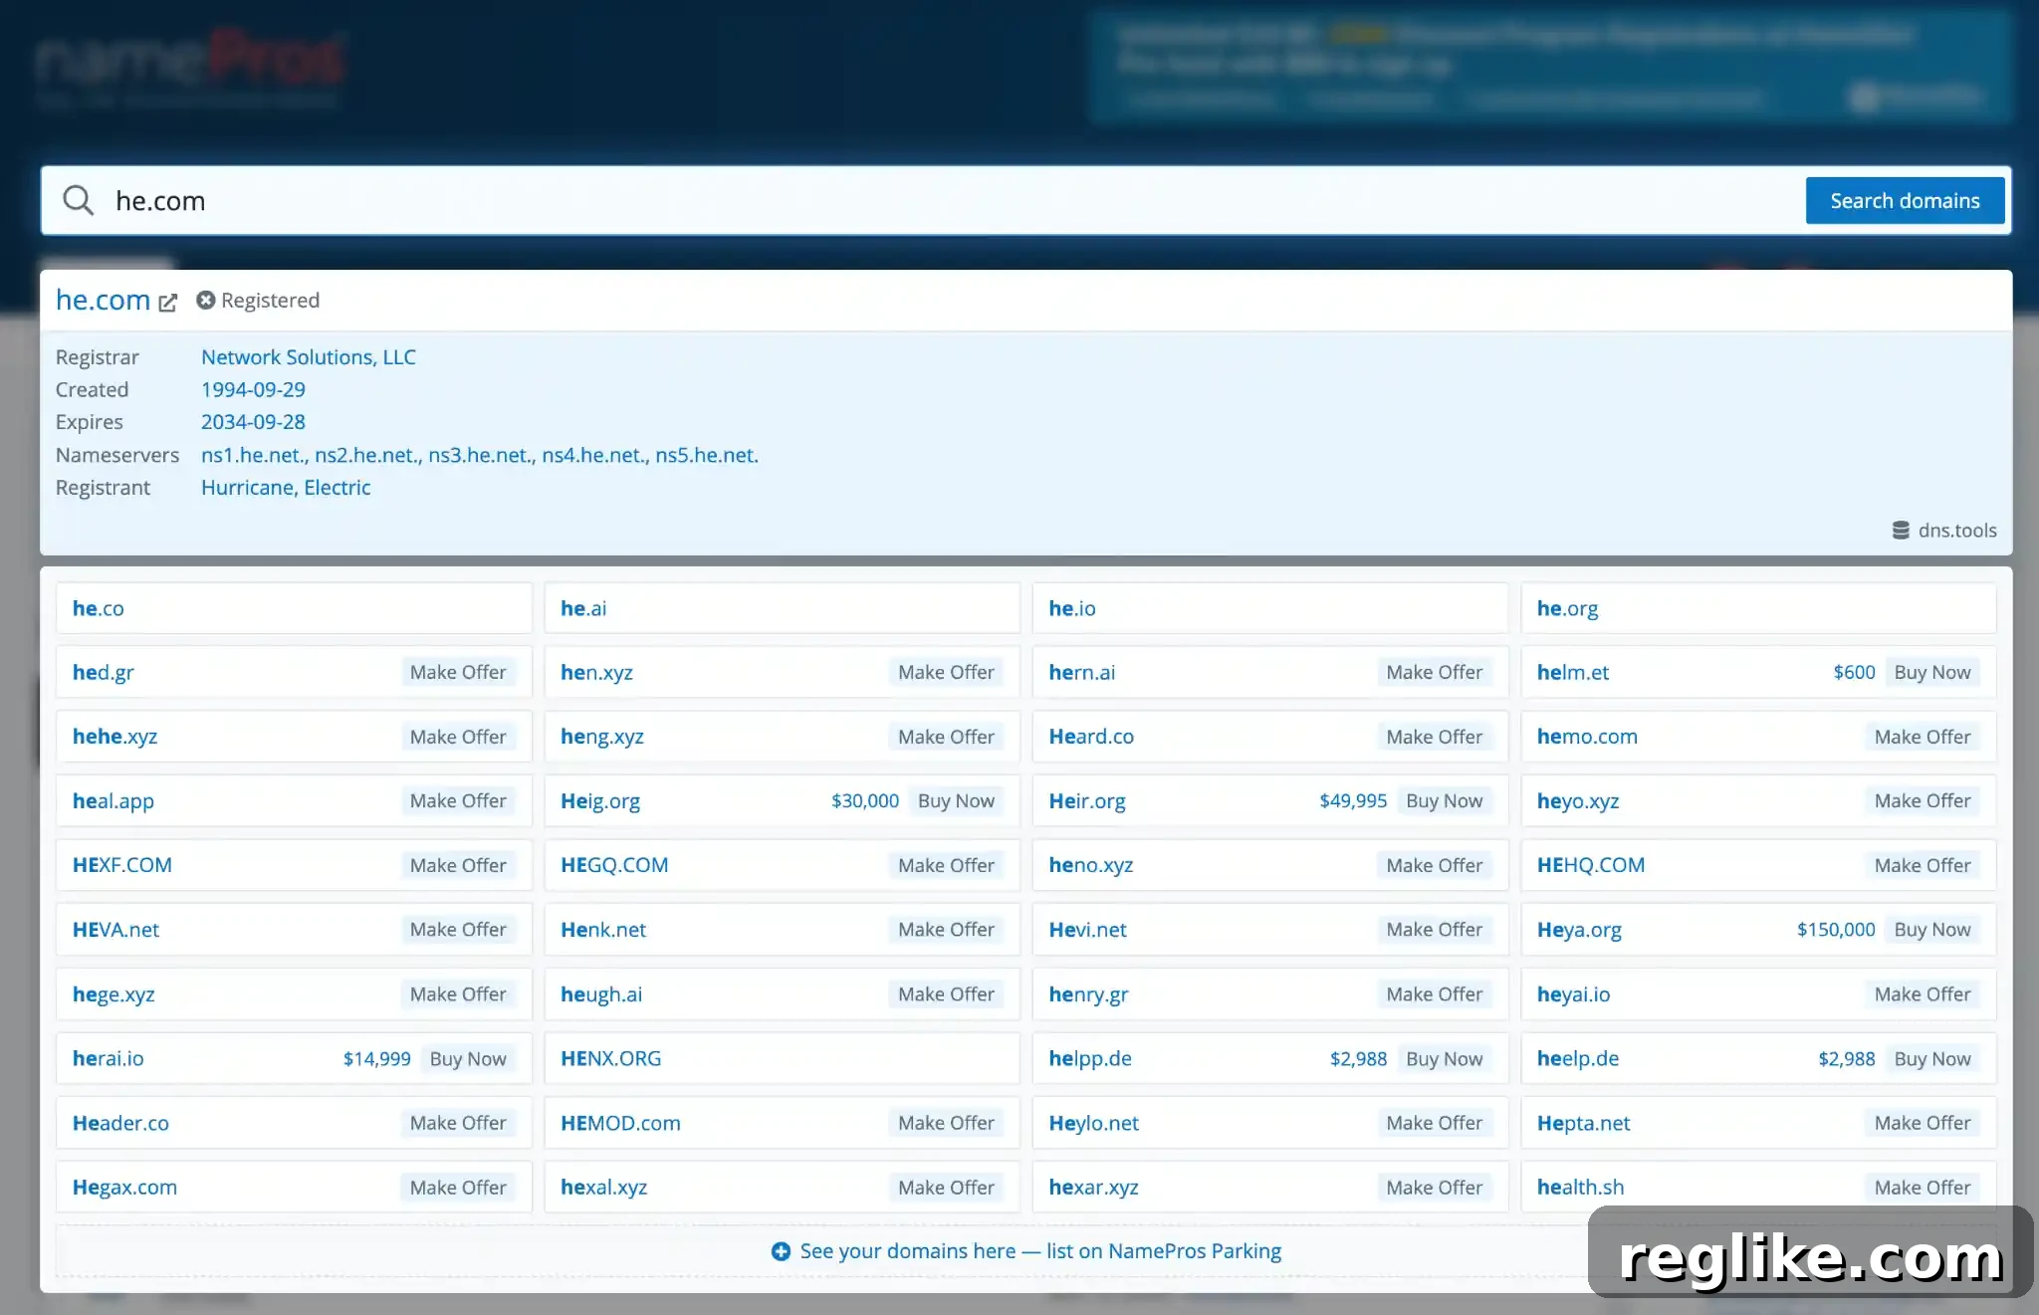
Task: Open the Heylo.net domain link
Action: click(1093, 1123)
